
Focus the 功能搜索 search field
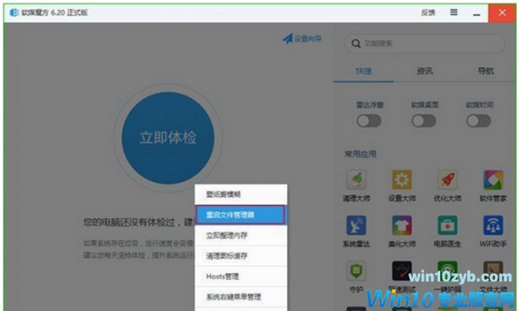click(x=425, y=43)
